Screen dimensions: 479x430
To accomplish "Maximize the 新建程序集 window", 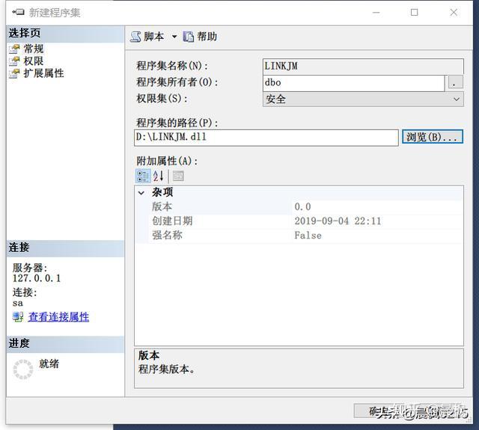I will coord(414,13).
